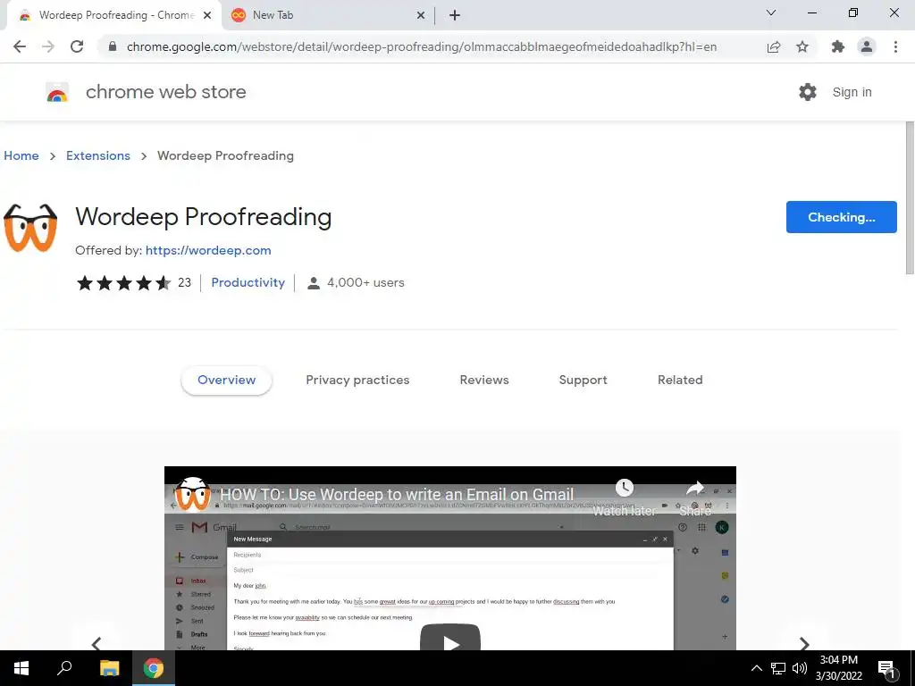
Task: Click the address bar URL
Action: [422, 46]
